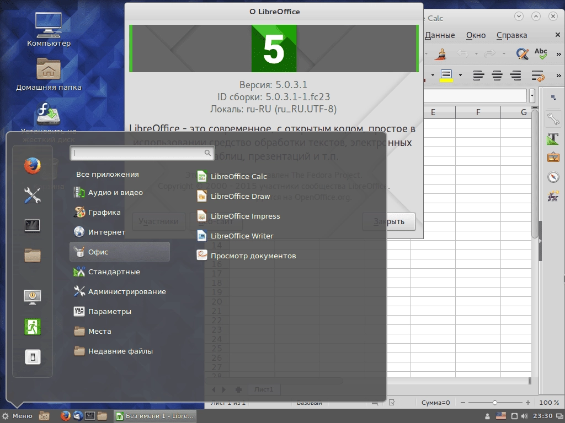Open the sidebar Gallery panel
The height and width of the screenshot is (423, 565).
553,158
